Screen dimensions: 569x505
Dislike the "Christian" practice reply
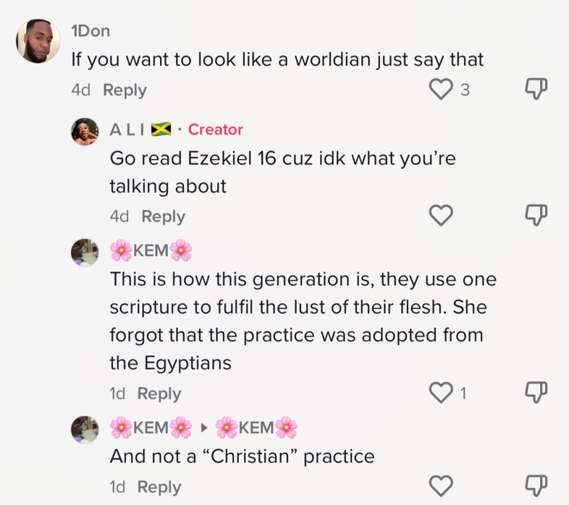(x=536, y=485)
